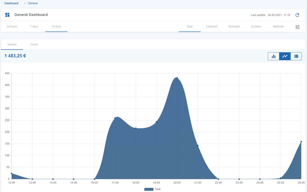307x192 pixels.
Task: Select the 14 days time range
Action: coord(56,26)
